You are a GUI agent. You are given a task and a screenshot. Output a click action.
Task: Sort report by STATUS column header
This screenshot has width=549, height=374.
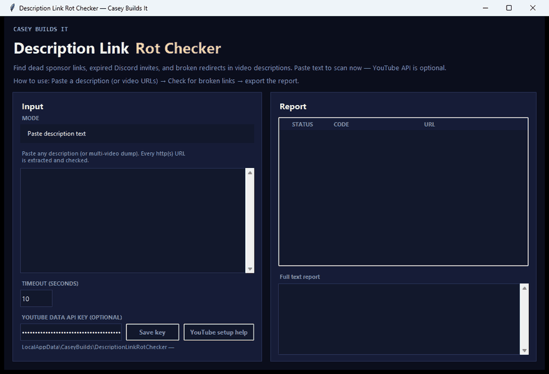point(303,124)
